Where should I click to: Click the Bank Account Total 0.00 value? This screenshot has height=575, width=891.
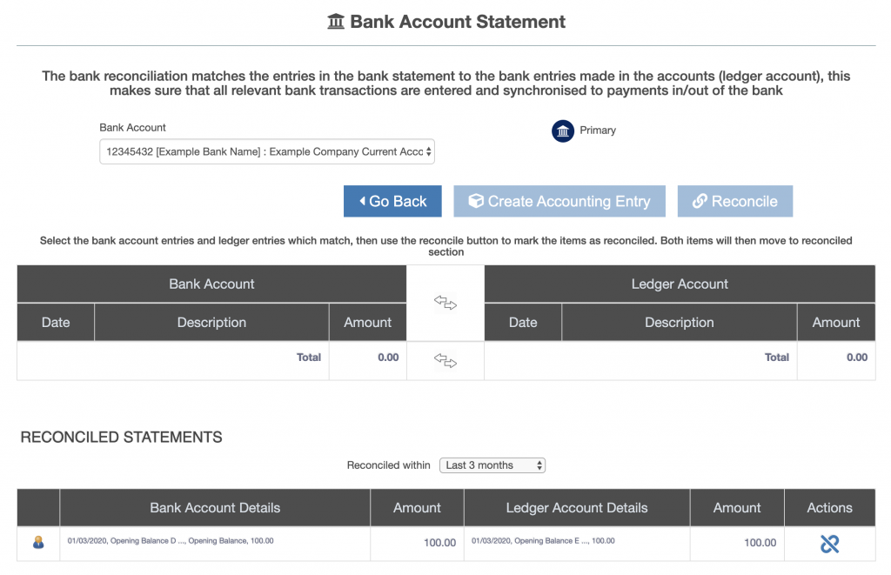tap(388, 358)
